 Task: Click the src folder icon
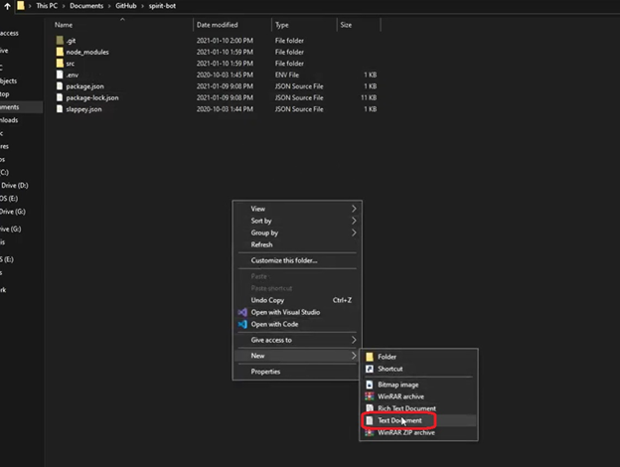[x=60, y=64]
